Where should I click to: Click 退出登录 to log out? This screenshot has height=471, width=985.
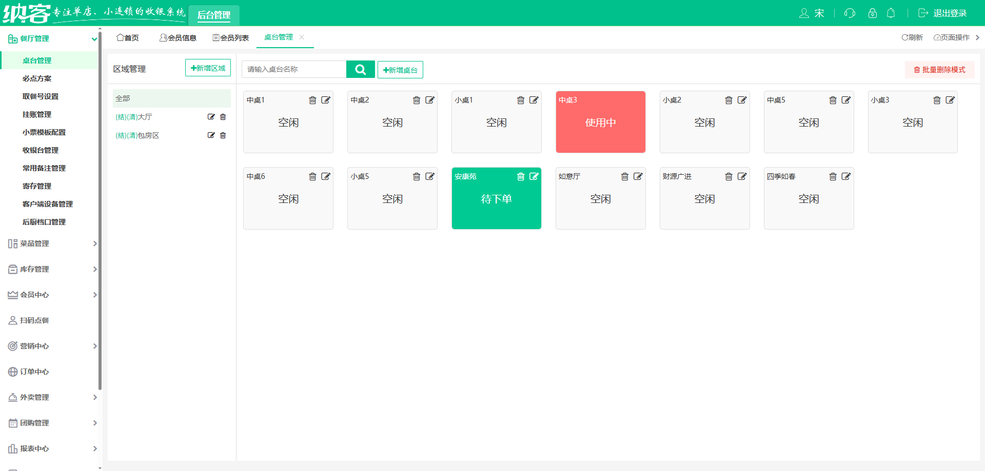[x=942, y=13]
